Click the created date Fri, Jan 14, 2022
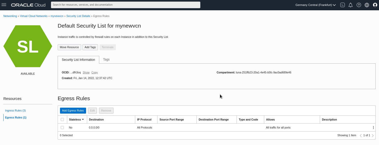The image size is (379, 145). pos(93,78)
